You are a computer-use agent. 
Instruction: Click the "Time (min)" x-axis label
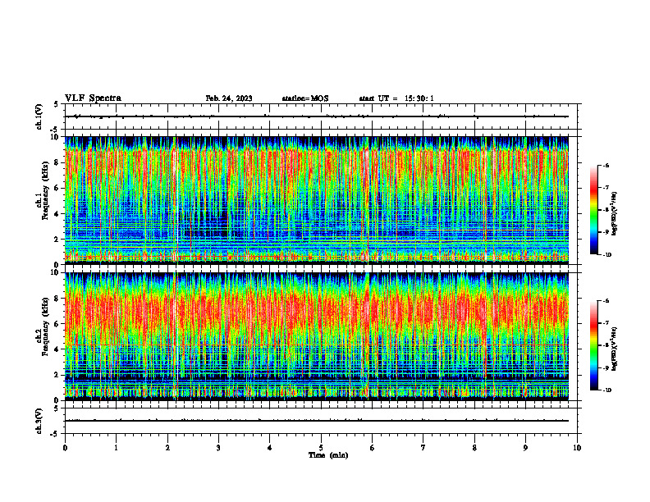pyautogui.click(x=328, y=455)
